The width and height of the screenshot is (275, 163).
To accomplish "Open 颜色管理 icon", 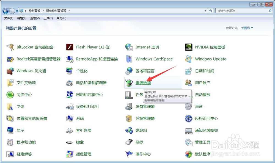I will (x=70, y=154).
